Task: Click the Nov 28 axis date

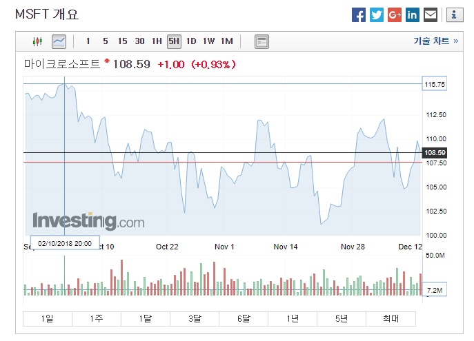Action: 353,247
